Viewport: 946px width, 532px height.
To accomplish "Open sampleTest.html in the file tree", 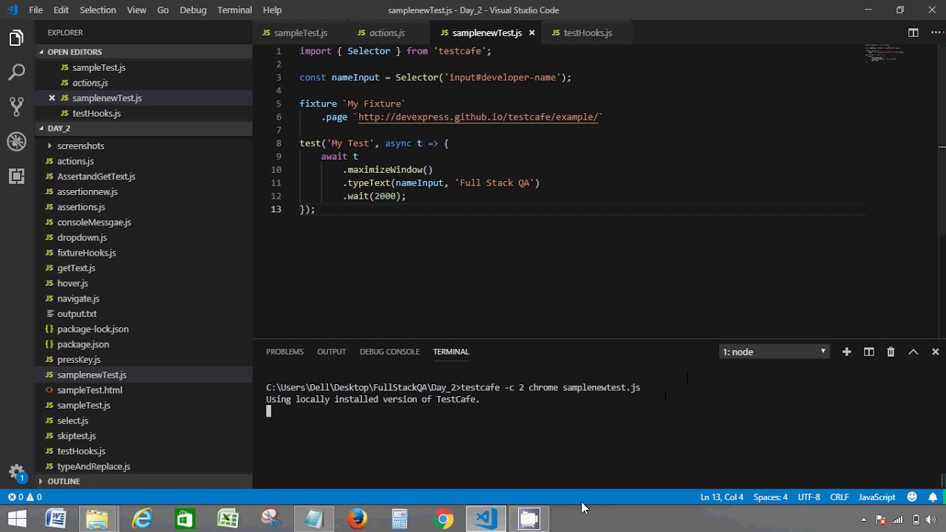I will coord(89,390).
